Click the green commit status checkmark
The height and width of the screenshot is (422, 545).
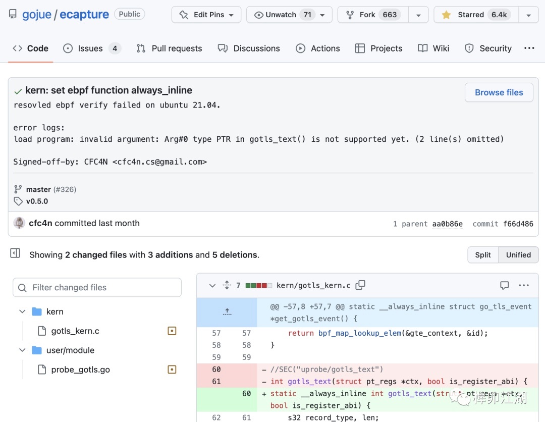pos(18,91)
